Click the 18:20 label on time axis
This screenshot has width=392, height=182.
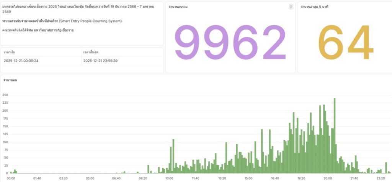301,178
